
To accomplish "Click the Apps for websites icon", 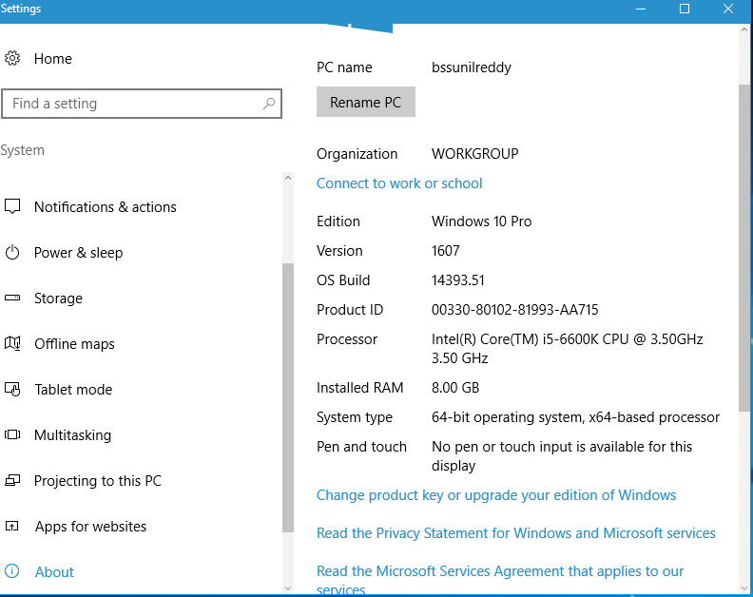I will click(x=12, y=526).
